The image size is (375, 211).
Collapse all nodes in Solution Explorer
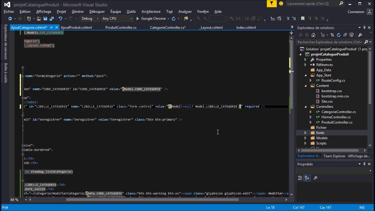pos(345,35)
